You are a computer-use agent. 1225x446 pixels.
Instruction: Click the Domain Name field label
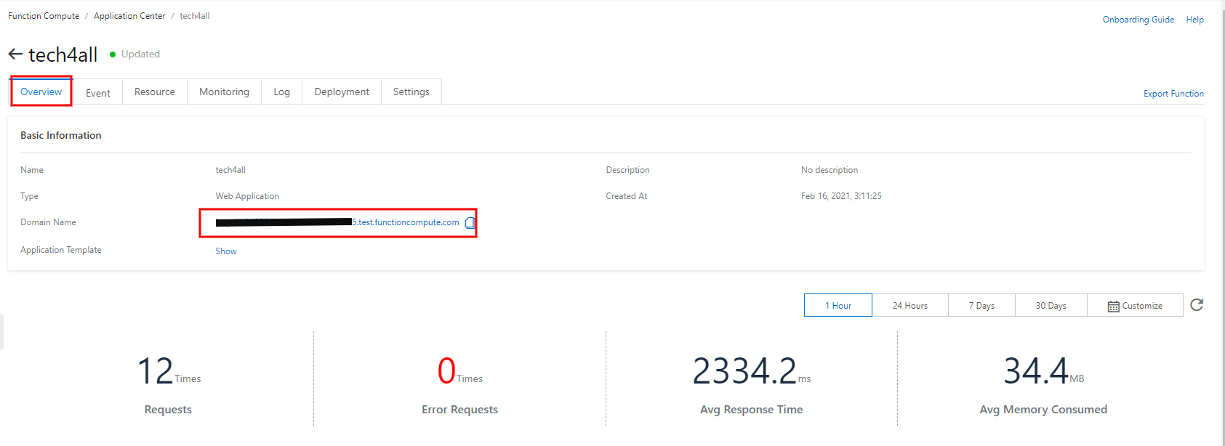coord(48,222)
